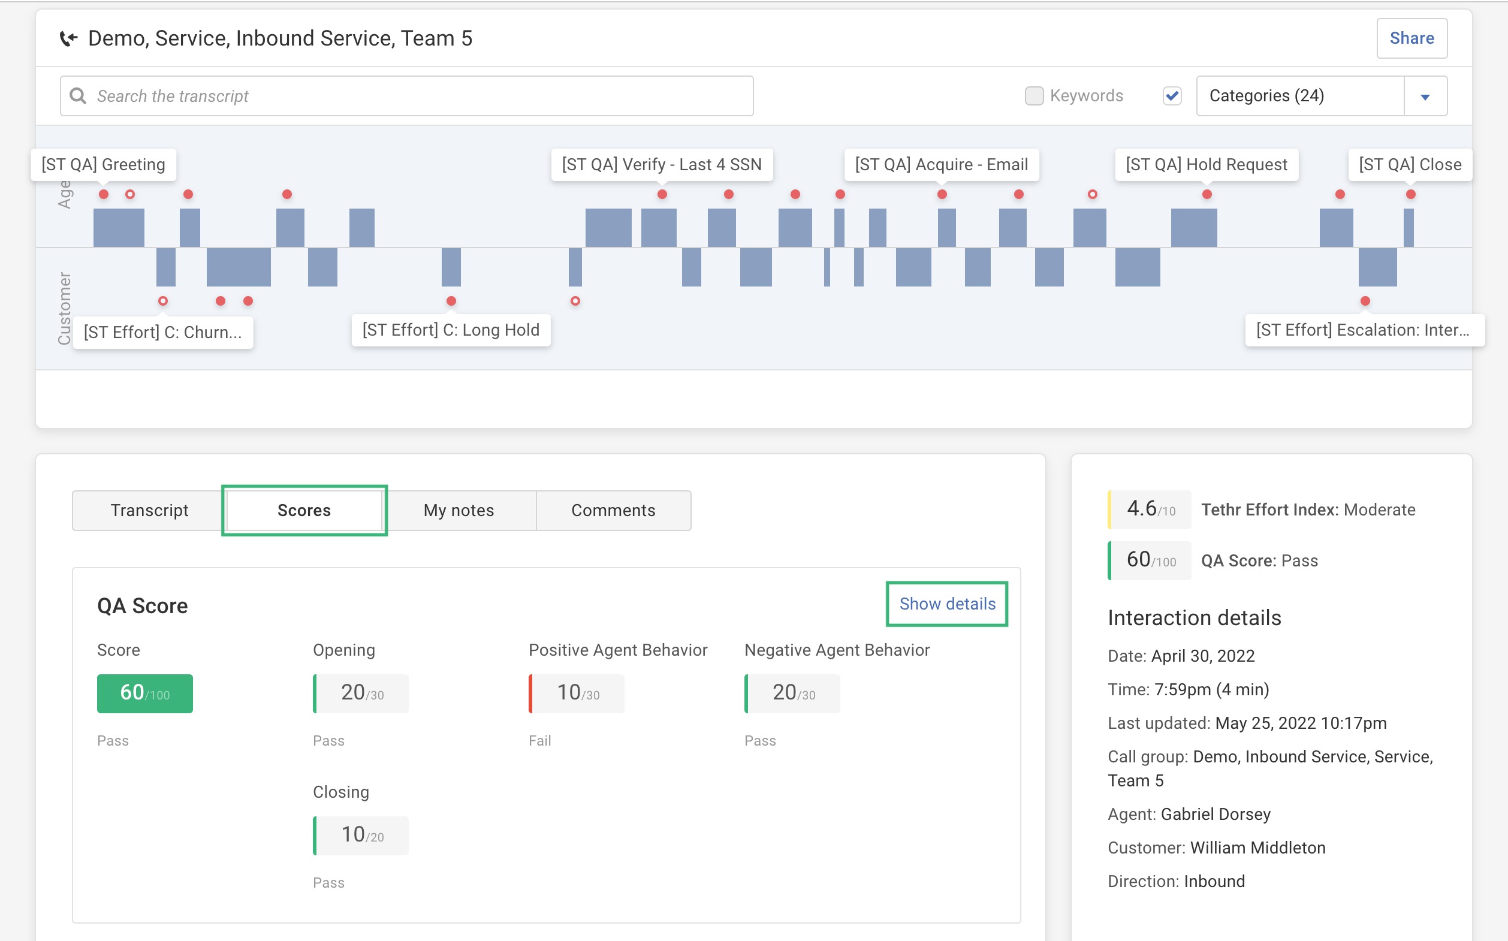The height and width of the screenshot is (941, 1508).
Task: Open the My notes tab
Action: (x=459, y=510)
